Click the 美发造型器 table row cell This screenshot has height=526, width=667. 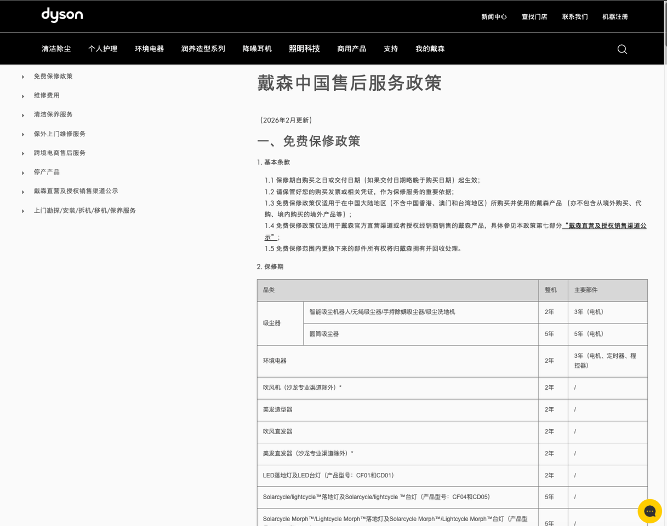[398, 409]
